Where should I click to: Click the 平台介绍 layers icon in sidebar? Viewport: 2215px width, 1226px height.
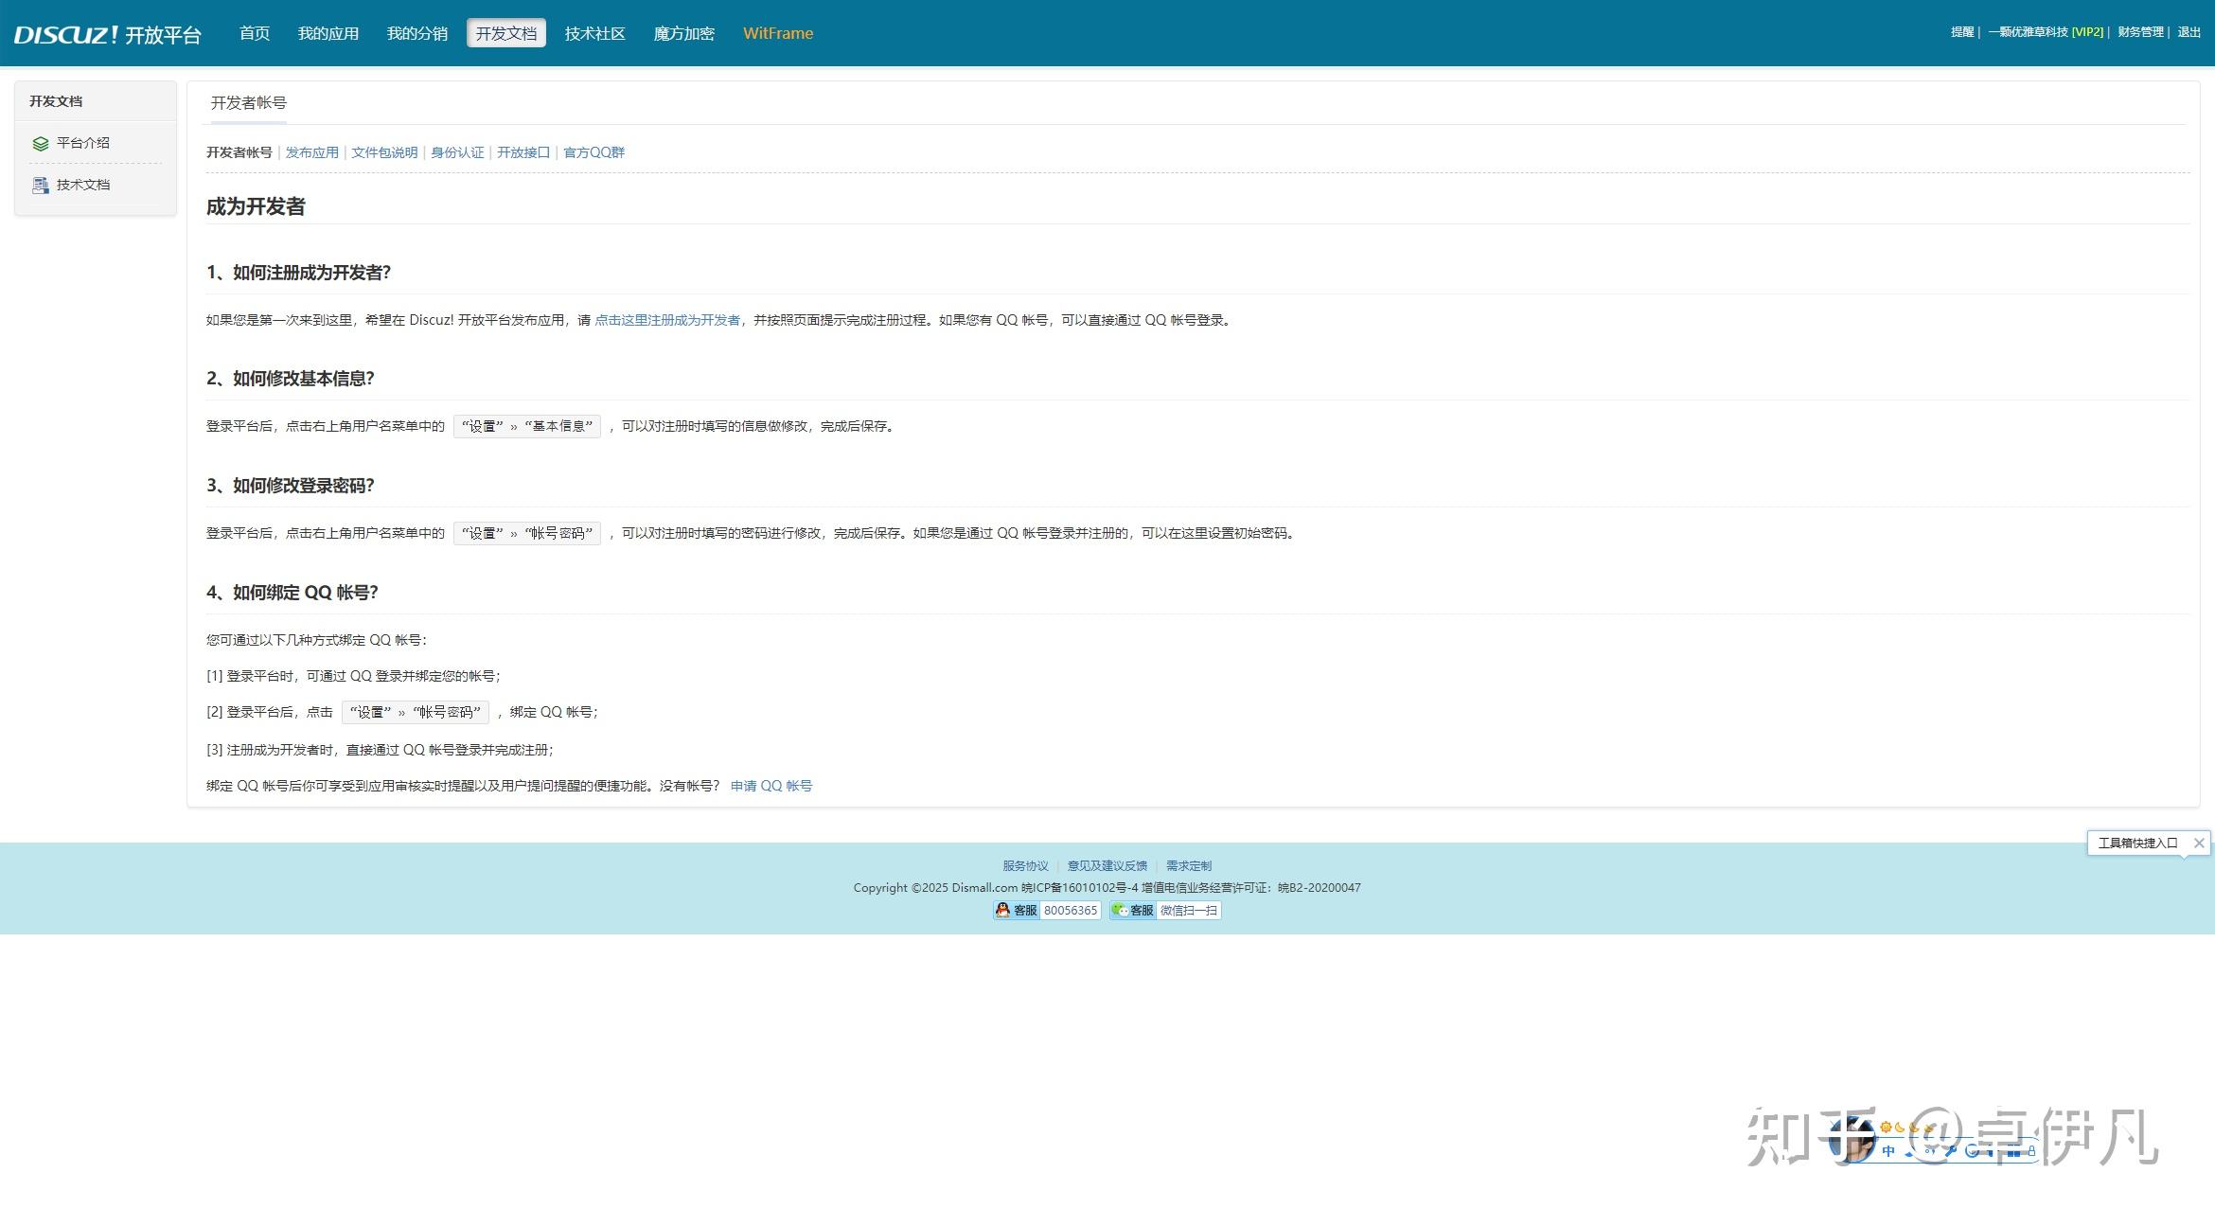40,144
